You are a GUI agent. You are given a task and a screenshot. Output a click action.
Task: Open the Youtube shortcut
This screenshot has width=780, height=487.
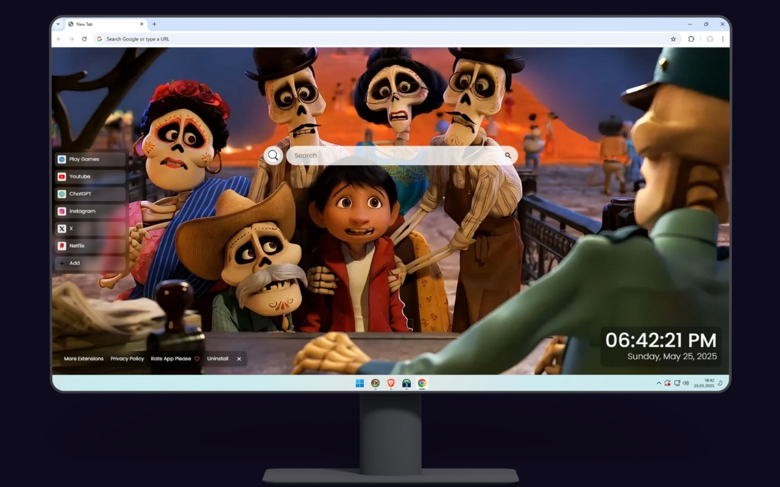pyautogui.click(x=90, y=177)
